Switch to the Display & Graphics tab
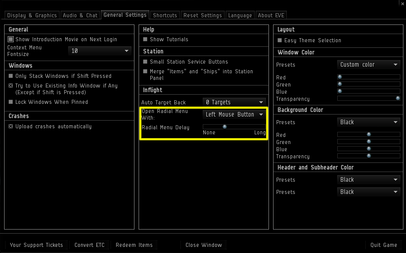Image resolution: width=406 pixels, height=253 pixels. point(32,15)
